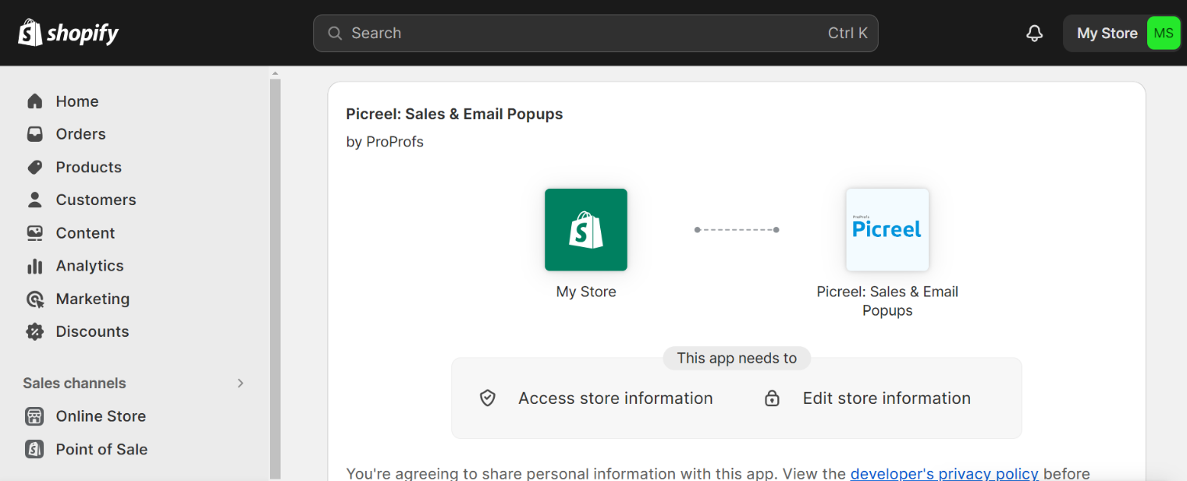Click the 'My Store' caption under Shopify thumbnail
Viewport: 1187px width, 481px height.
586,292
